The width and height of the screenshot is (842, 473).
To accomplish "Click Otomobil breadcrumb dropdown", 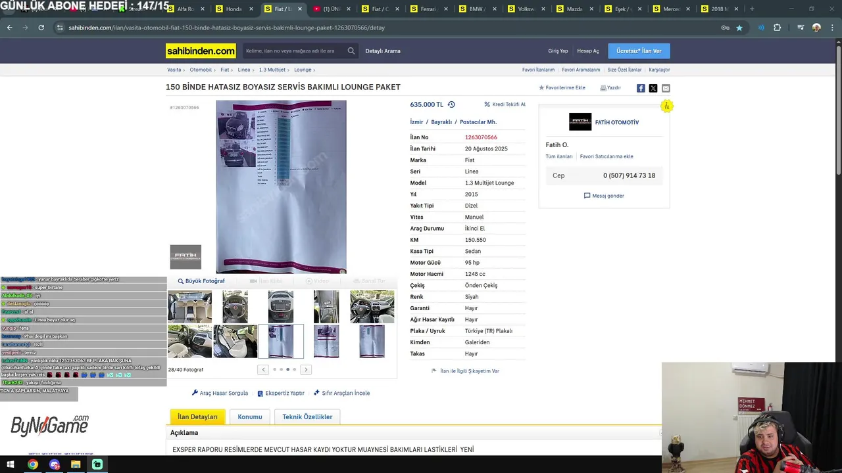I will click(203, 70).
